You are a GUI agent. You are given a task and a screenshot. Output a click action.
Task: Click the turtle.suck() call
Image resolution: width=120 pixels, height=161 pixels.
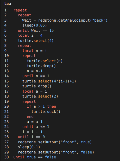(x=46, y=112)
